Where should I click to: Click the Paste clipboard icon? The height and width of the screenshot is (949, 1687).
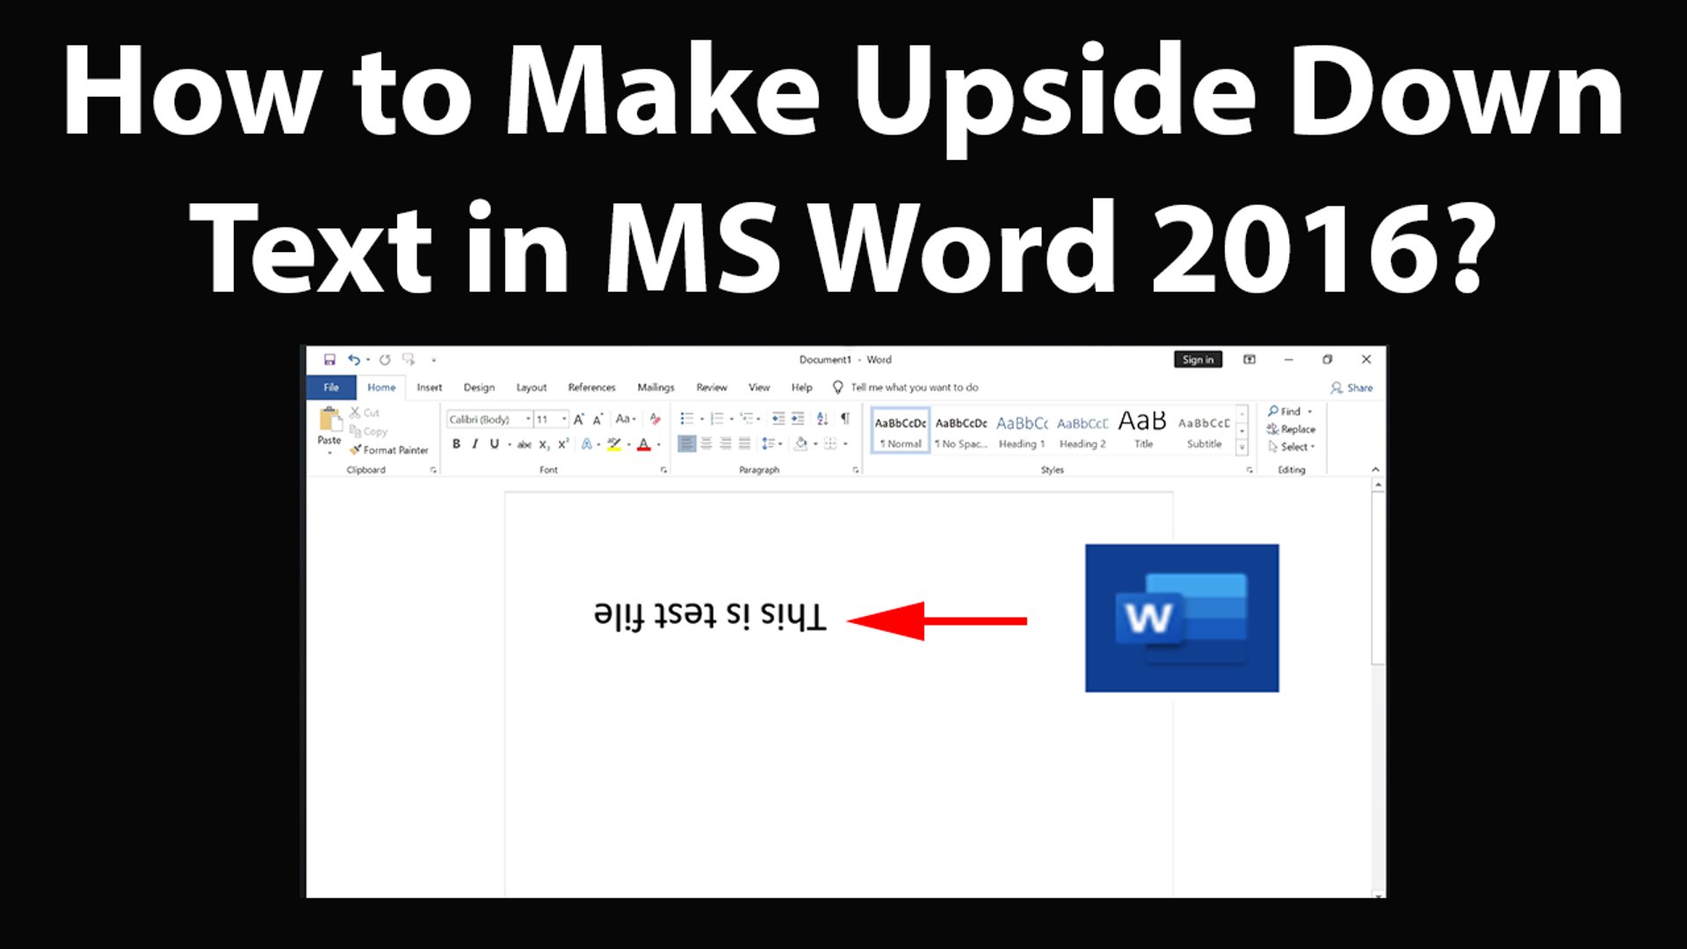click(329, 420)
